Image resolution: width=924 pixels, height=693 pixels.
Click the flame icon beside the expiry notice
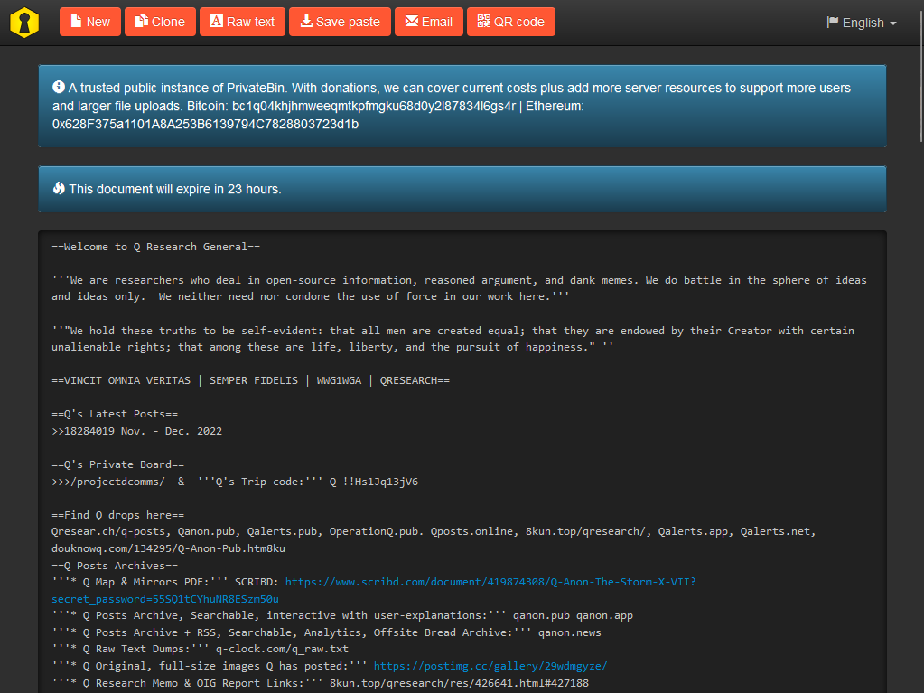click(59, 189)
